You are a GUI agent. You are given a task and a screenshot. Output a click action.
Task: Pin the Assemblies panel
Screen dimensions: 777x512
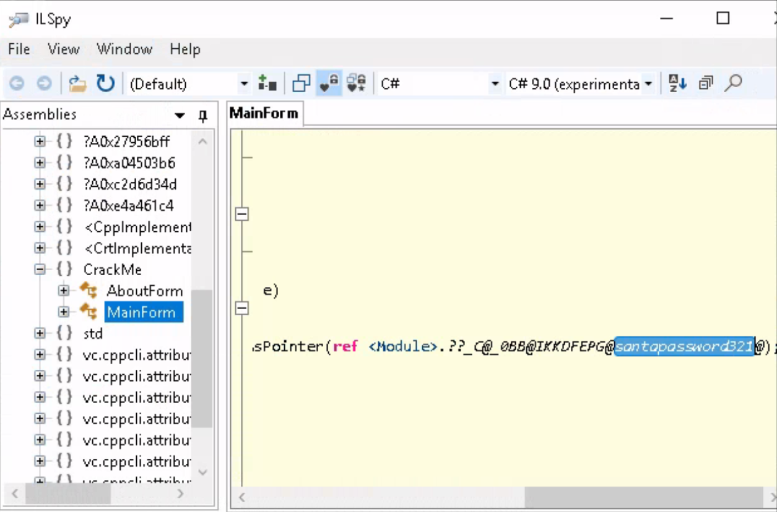[x=202, y=116]
